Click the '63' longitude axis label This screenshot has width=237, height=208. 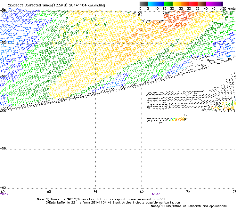point(49,192)
